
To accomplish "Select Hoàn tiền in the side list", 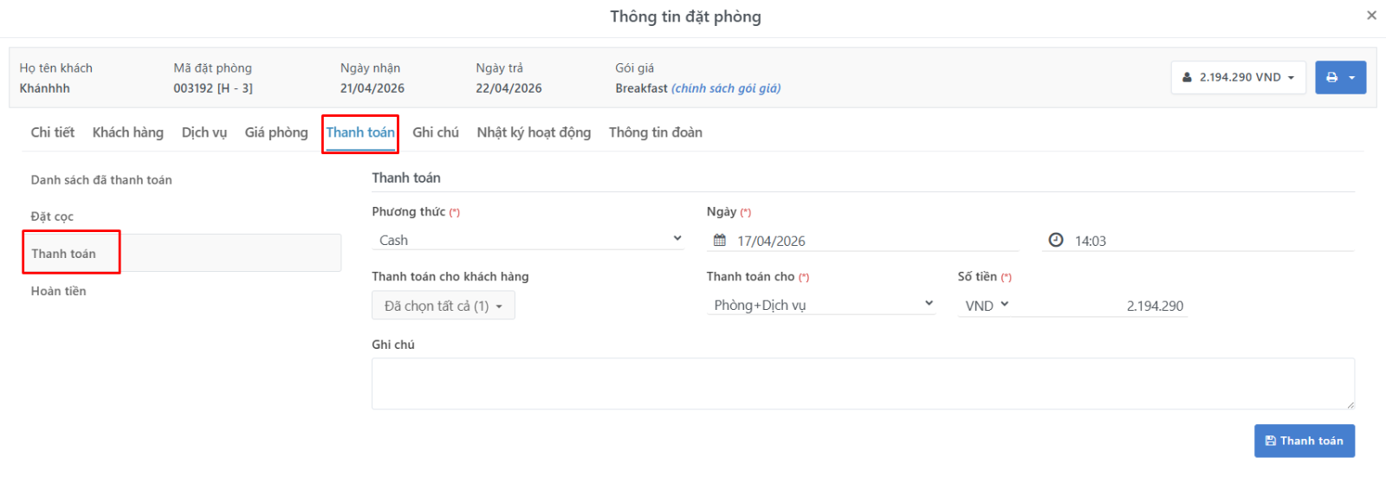I will tap(58, 291).
